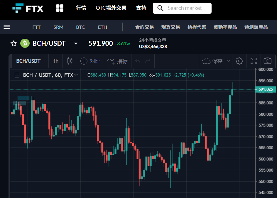
Task: Click the redo arrow in chart toolbar
Action: [x=148, y=61]
